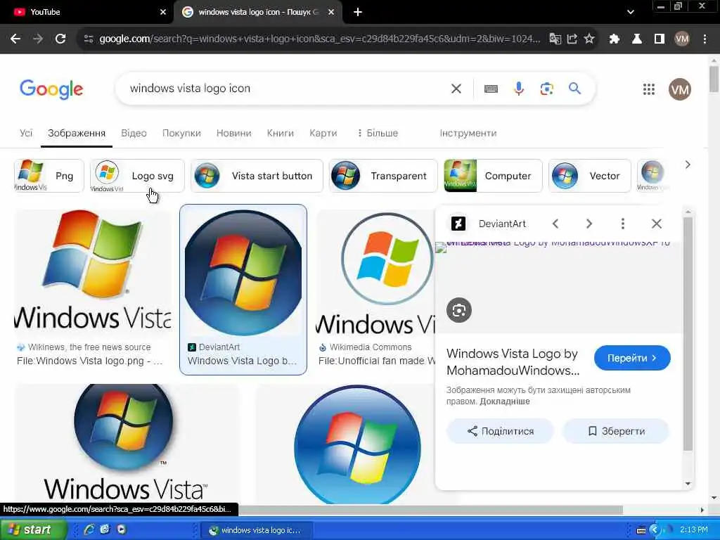720x540 pixels.
Task: Click the search text field
Action: (x=285, y=89)
